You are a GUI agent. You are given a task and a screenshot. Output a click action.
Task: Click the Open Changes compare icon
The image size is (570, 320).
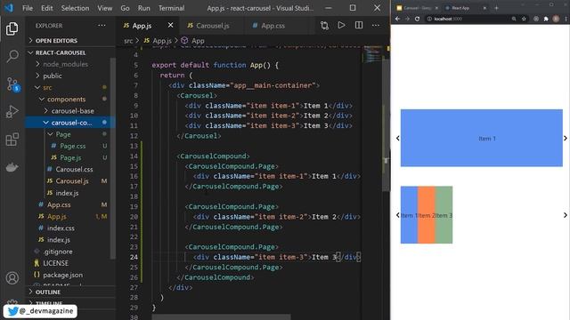click(324, 26)
